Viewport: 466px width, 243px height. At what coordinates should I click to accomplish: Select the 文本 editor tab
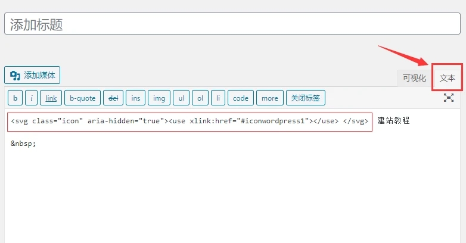447,78
